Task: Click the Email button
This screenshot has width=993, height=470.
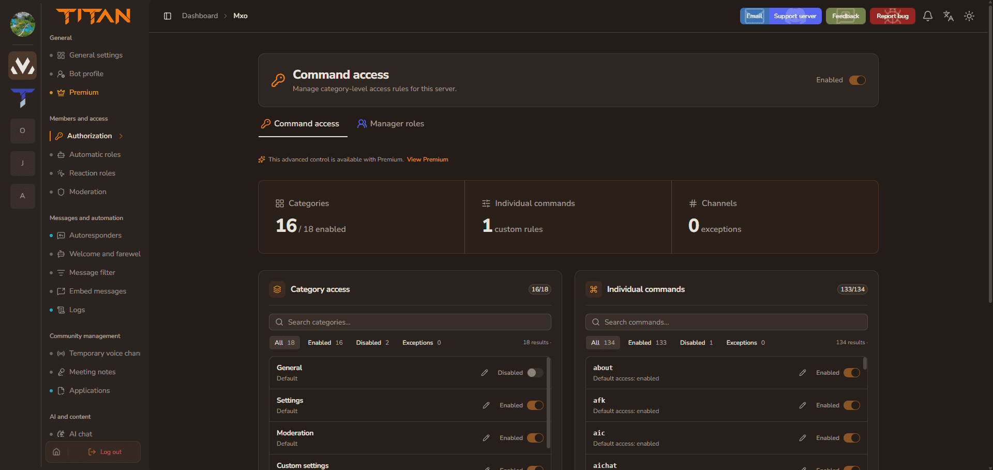Action: pos(754,16)
